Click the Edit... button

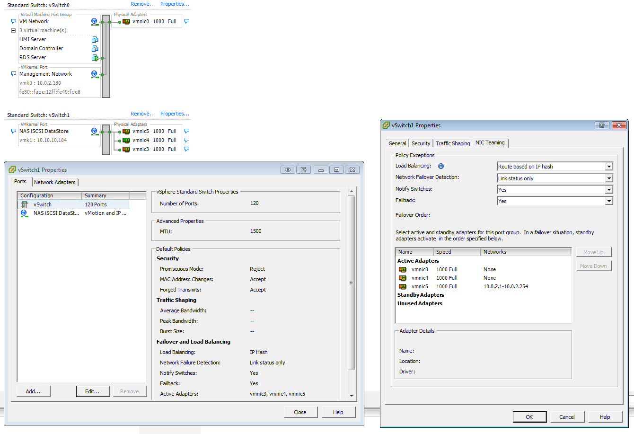click(x=93, y=391)
